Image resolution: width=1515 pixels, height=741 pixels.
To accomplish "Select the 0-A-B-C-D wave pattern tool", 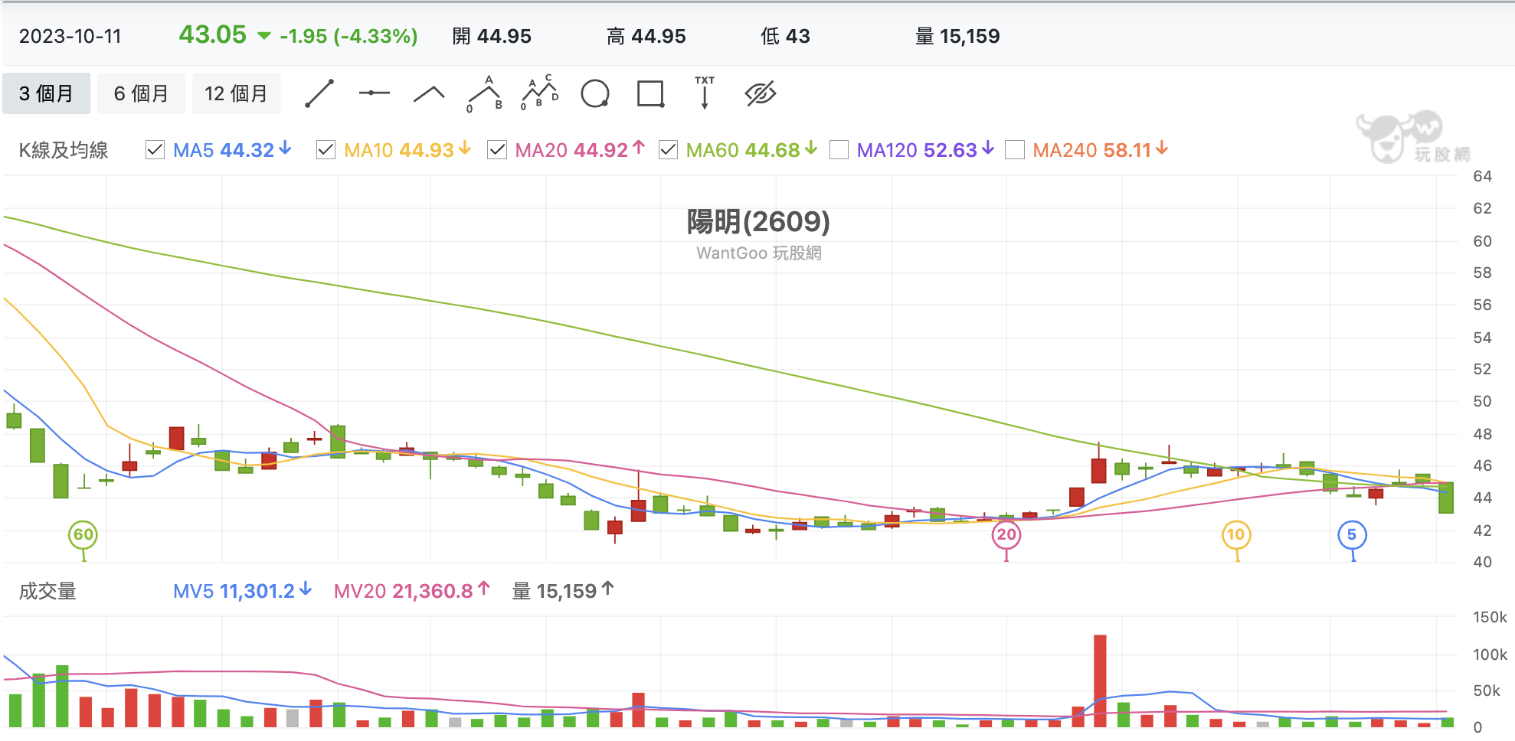I will tap(540, 93).
